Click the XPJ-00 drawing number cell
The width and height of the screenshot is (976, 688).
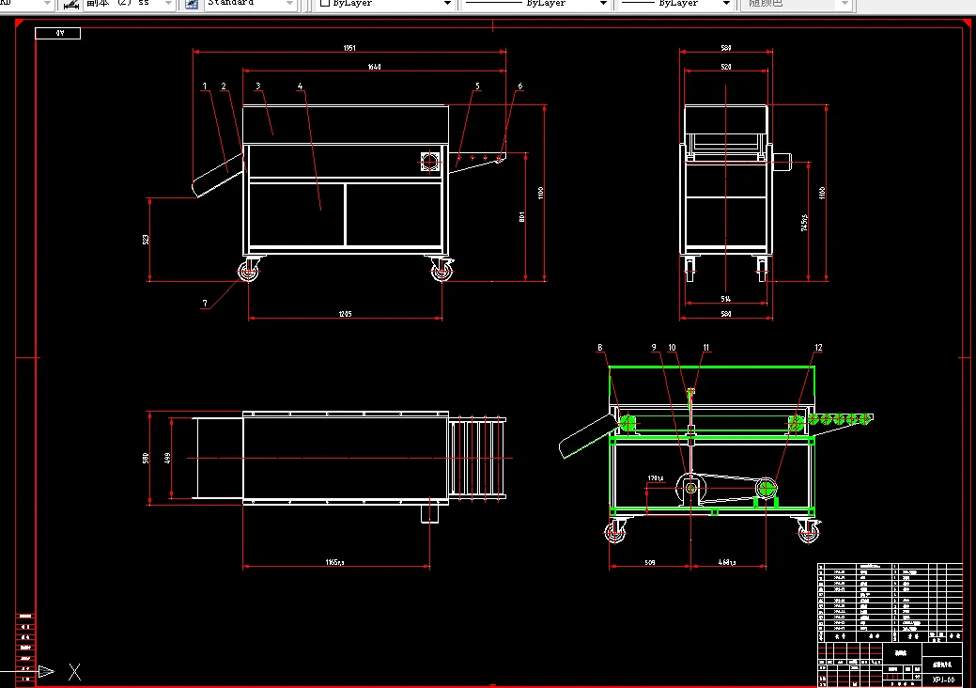(943, 680)
